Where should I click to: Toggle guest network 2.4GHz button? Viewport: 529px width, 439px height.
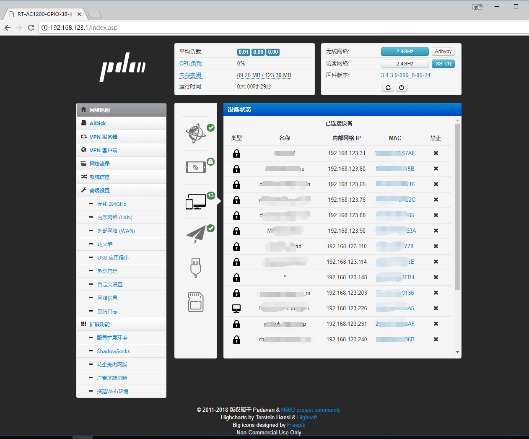point(405,64)
